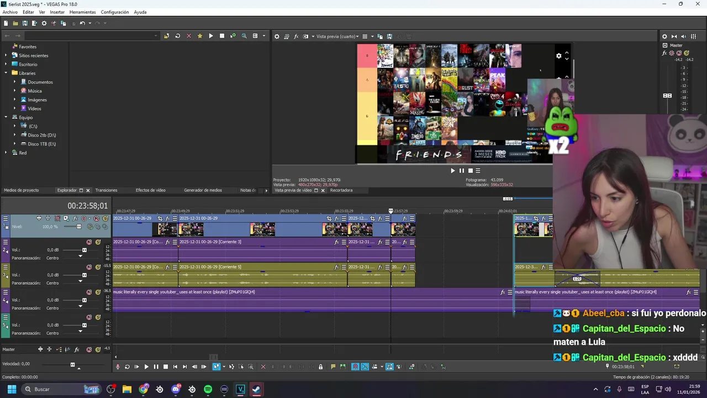Expand the Red network node
Screen dimensions: 707x398
click(x=7, y=153)
